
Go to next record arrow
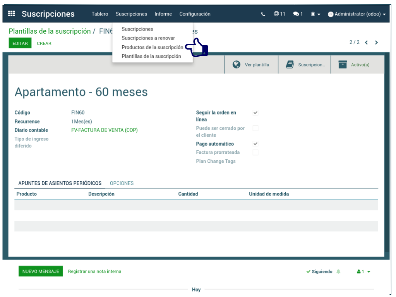[376, 43]
